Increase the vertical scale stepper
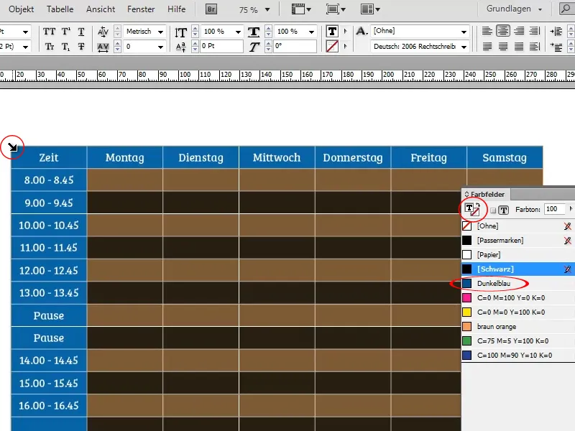Viewport: 575px width, 431px height. 195,28
